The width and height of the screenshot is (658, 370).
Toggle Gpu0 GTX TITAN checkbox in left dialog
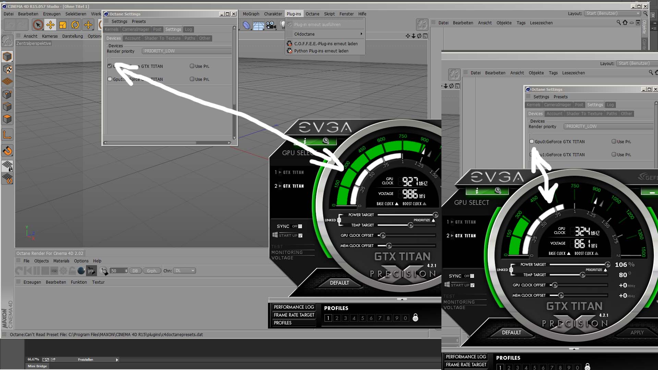pyautogui.click(x=110, y=66)
